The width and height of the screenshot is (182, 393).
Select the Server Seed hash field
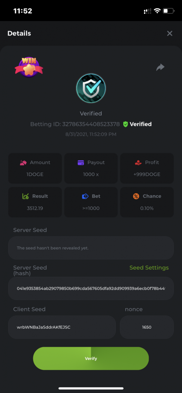[x=91, y=288]
